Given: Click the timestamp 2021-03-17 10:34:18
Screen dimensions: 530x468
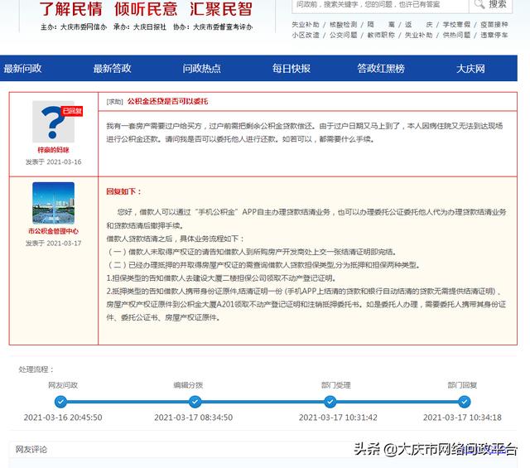Looking at the screenshot, I should point(462,417).
